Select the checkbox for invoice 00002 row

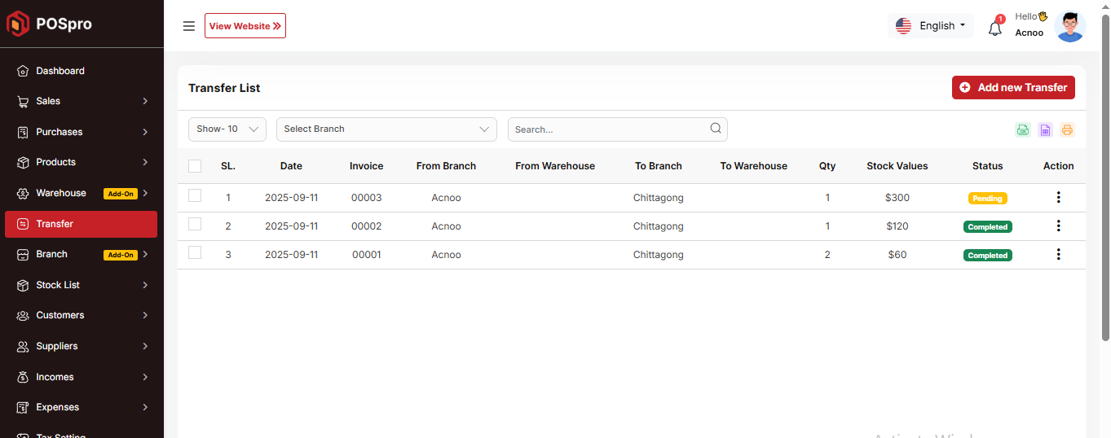195,225
